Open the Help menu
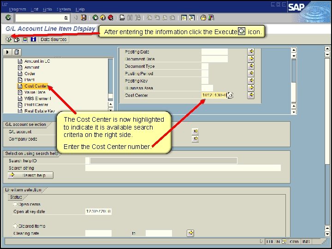The height and width of the screenshot is (249, 332). (80, 9)
